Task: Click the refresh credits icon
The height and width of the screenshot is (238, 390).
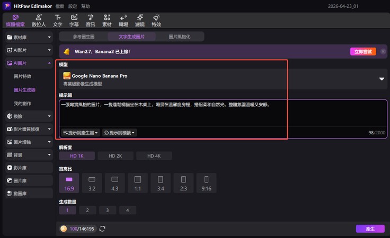Action: tap(102, 228)
